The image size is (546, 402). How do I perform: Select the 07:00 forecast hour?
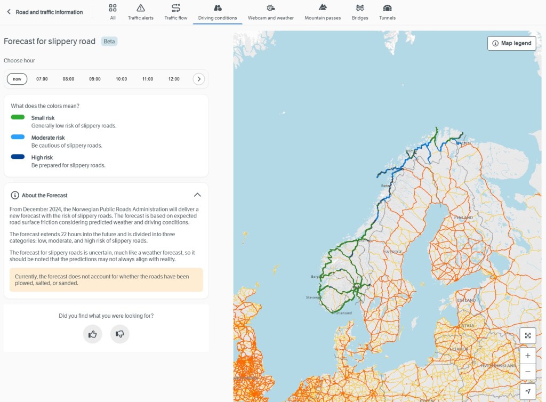click(42, 79)
